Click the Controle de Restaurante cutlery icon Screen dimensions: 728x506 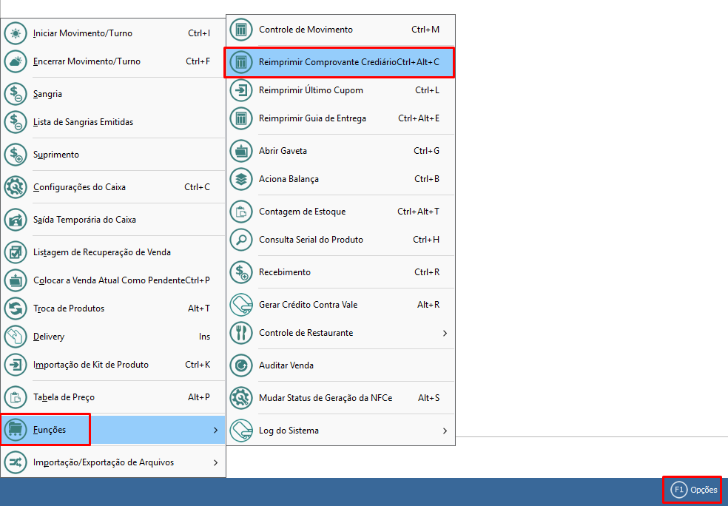click(241, 333)
